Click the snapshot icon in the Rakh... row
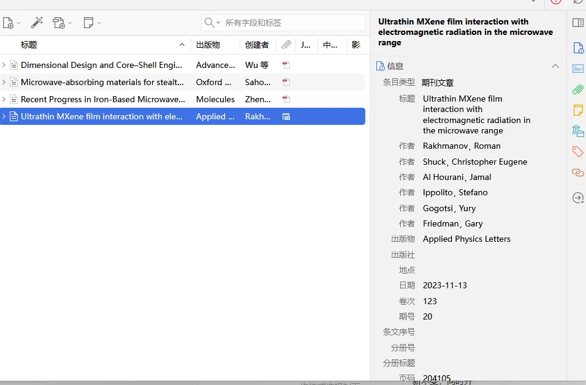Screen dimensions: 586x385 click(x=286, y=116)
